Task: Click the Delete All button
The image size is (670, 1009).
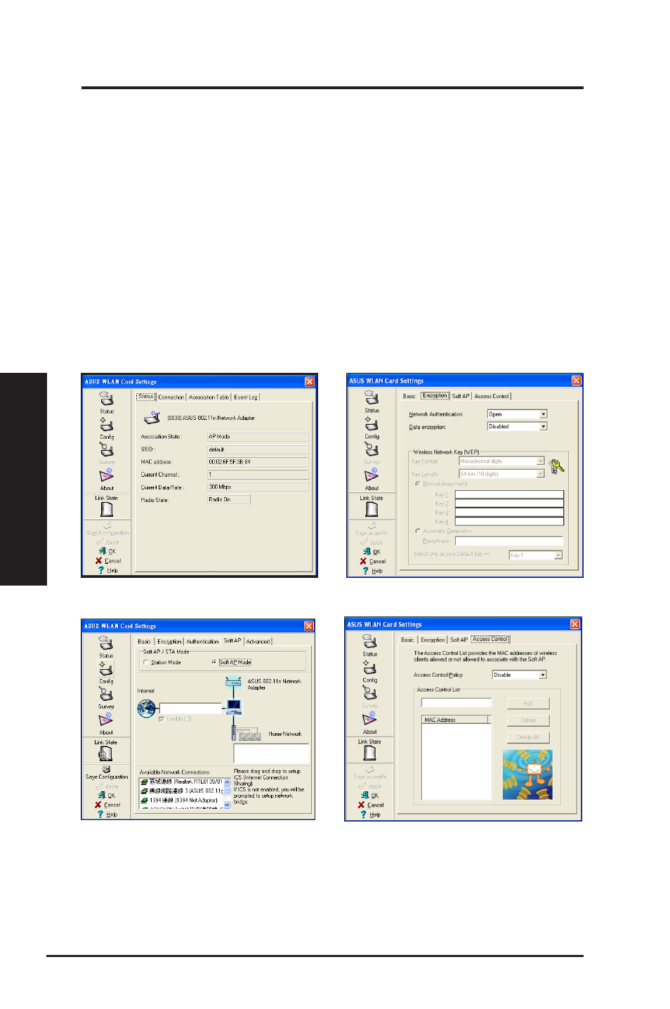Action: [x=528, y=737]
